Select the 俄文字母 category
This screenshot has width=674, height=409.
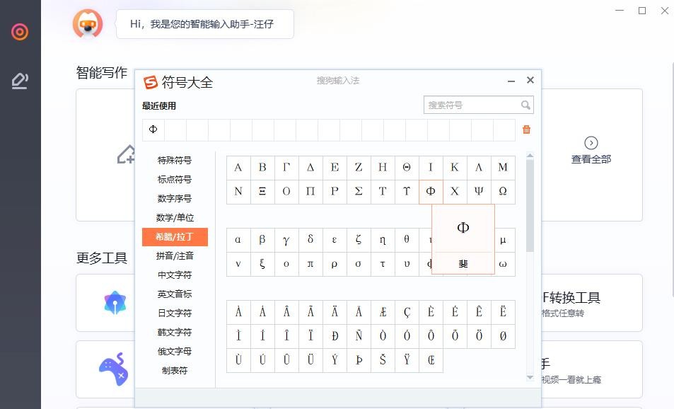click(175, 352)
